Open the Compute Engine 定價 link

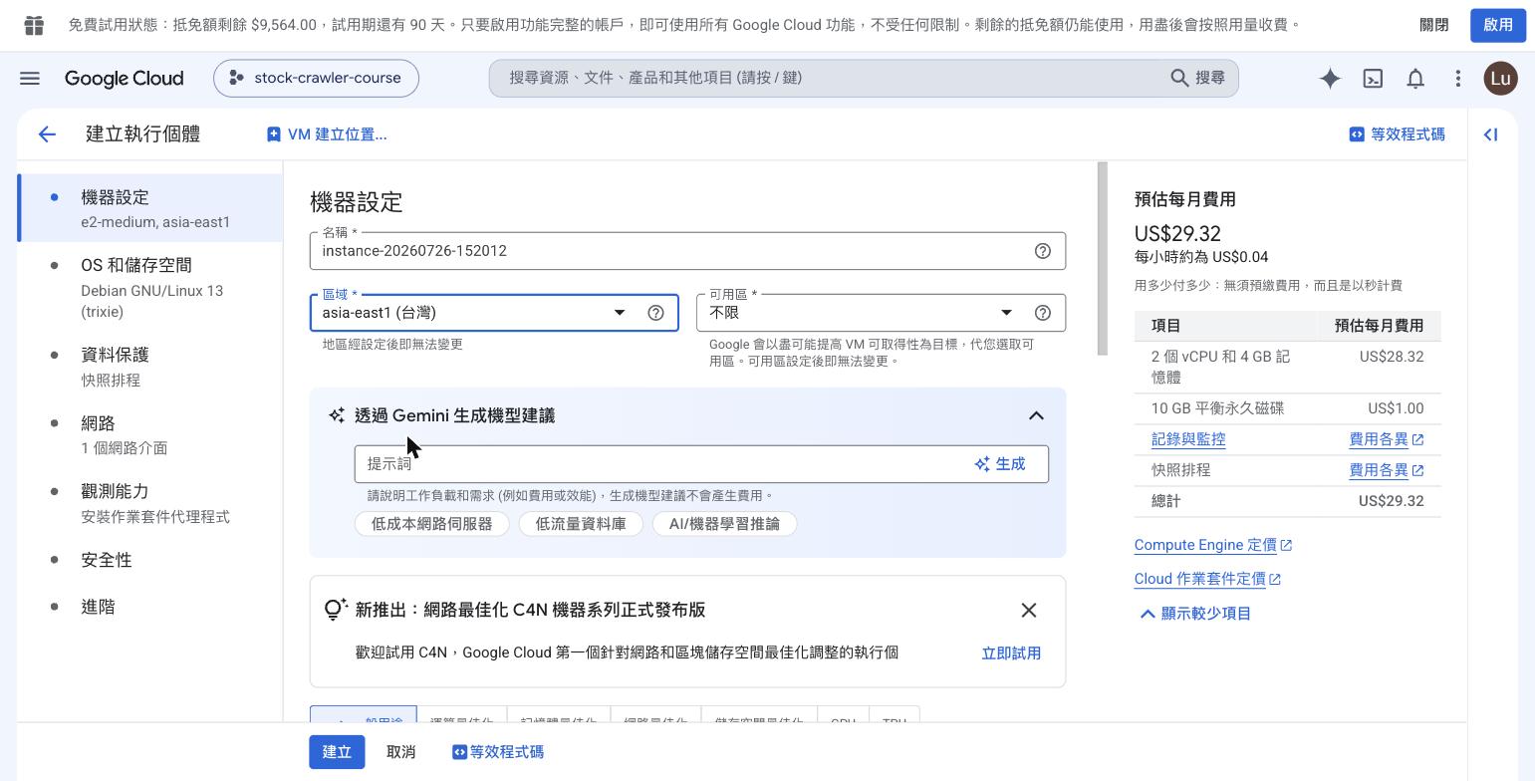1212,545
